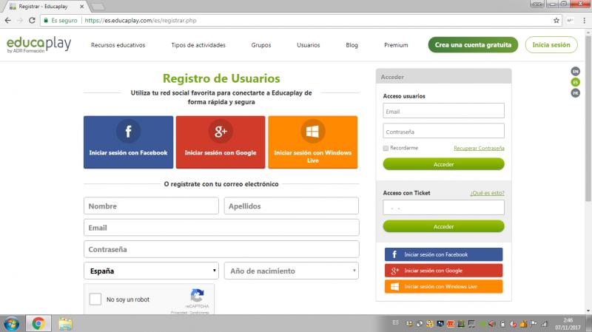Click sidebar Iniciar sesión con Facebook

click(x=443, y=254)
